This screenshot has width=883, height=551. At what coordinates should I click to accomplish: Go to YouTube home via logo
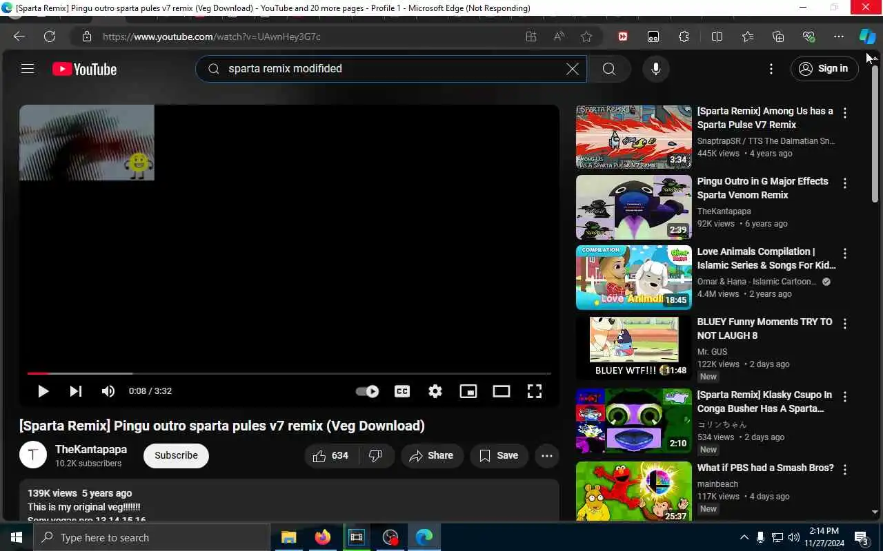(84, 69)
